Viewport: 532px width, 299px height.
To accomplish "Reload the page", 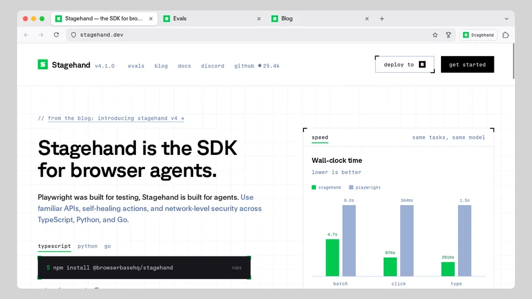I will pos(56,35).
